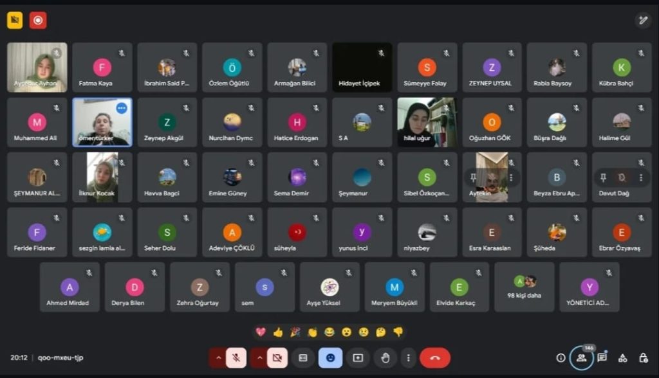Open more options three-dot menu in toolbar

coord(408,358)
